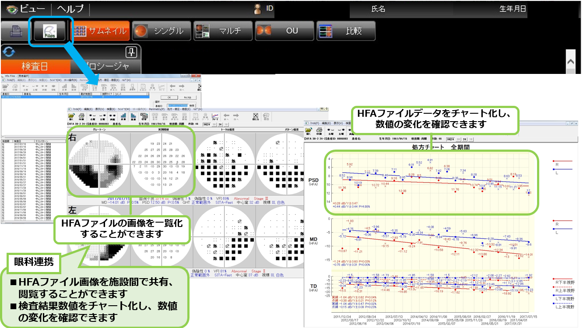Pin the side panel with pin icon
Viewport: 583px width, 328px height.
click(x=131, y=52)
